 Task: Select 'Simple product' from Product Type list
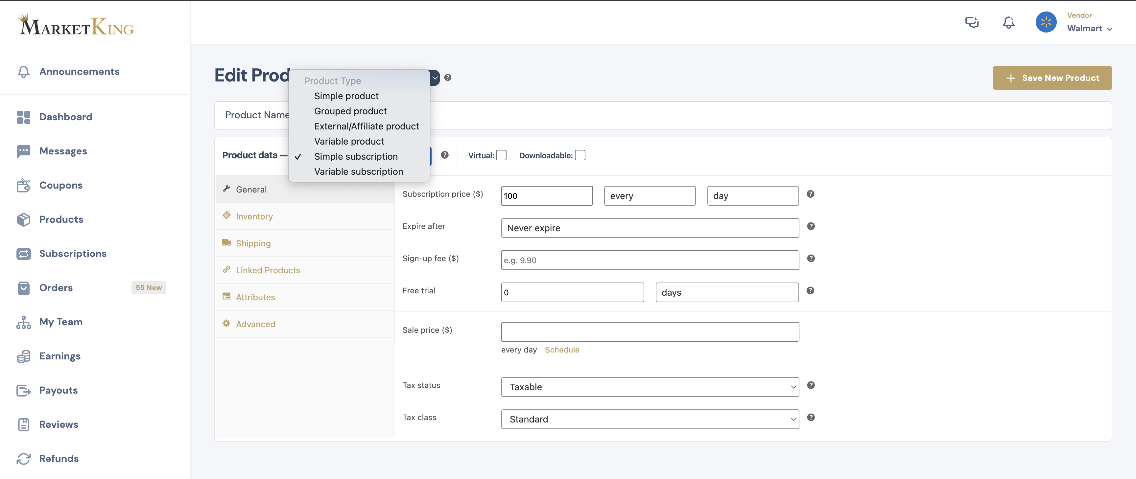pyautogui.click(x=359, y=96)
